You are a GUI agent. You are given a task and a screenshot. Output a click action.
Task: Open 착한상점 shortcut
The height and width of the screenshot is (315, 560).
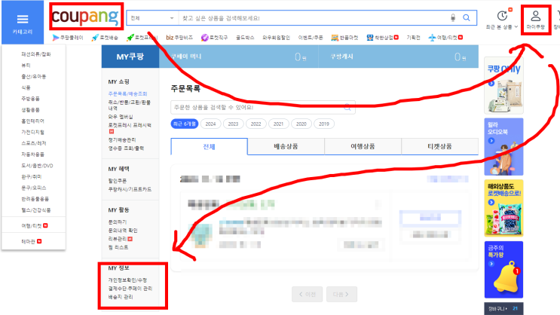pos(382,38)
